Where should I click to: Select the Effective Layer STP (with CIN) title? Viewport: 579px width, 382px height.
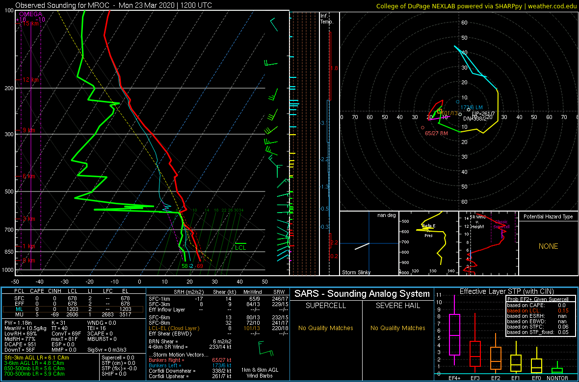pyautogui.click(x=506, y=291)
